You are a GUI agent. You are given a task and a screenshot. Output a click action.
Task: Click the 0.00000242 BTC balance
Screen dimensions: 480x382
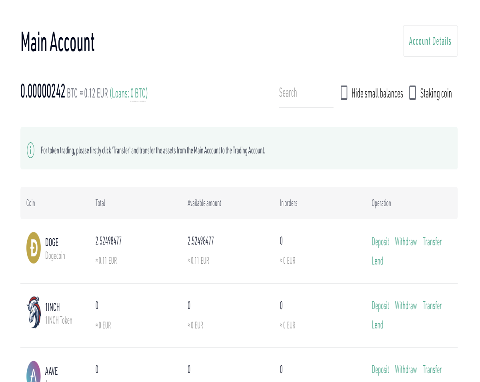[43, 92]
